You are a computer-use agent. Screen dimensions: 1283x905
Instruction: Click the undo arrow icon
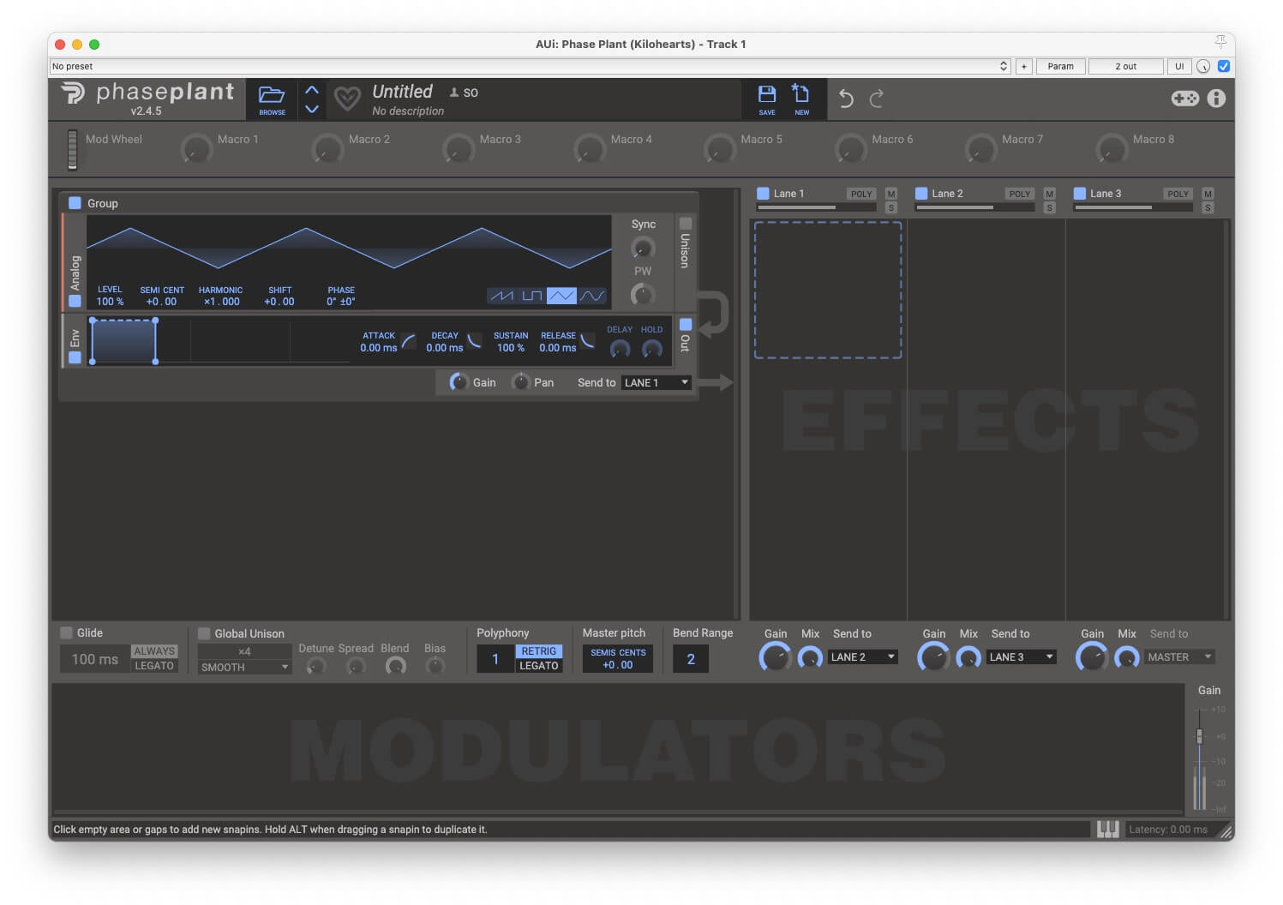pos(846,99)
